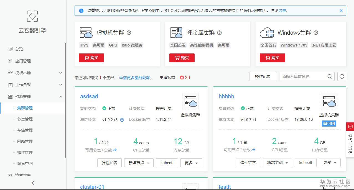Click 弹性扩容 in hhhhh card
The height and width of the screenshot is (190, 354).
248,163
